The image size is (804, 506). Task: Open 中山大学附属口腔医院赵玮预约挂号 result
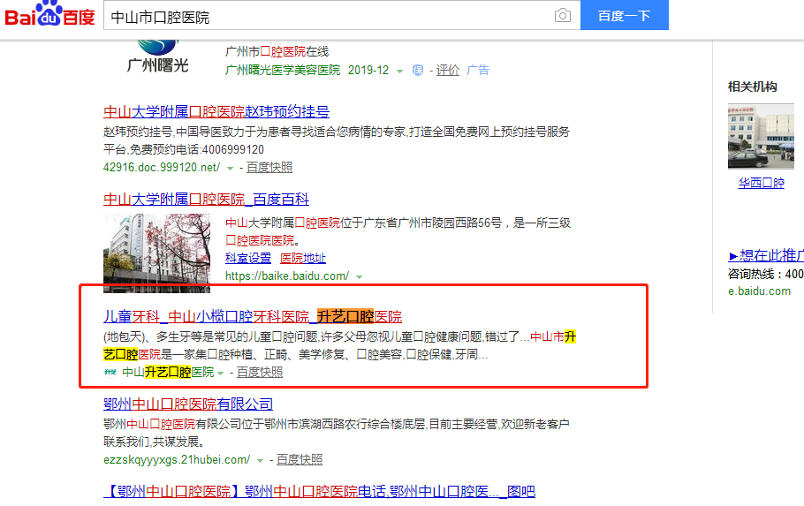[216, 112]
